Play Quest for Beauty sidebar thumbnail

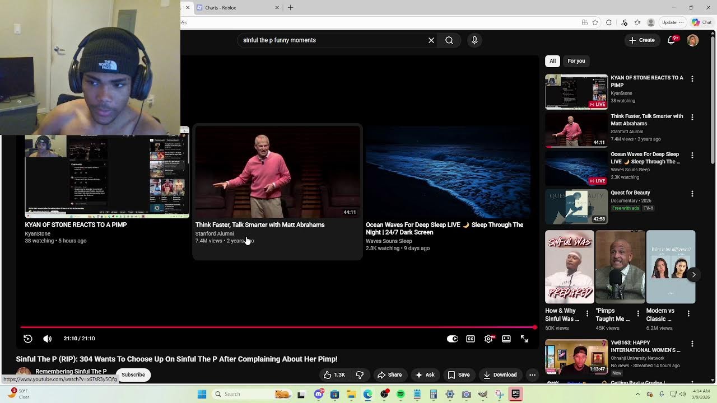pos(576,207)
